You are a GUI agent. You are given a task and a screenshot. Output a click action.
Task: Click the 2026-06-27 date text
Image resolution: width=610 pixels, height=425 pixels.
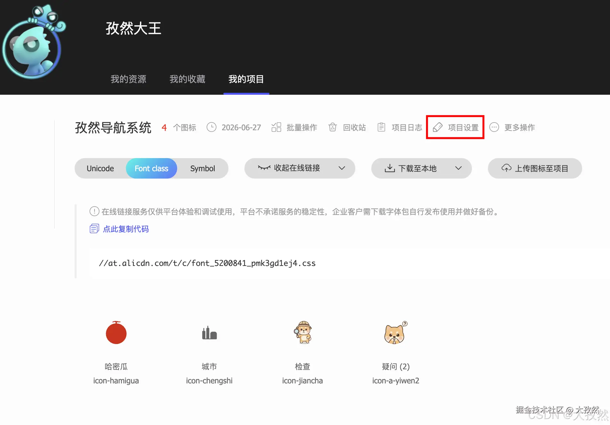241,127
